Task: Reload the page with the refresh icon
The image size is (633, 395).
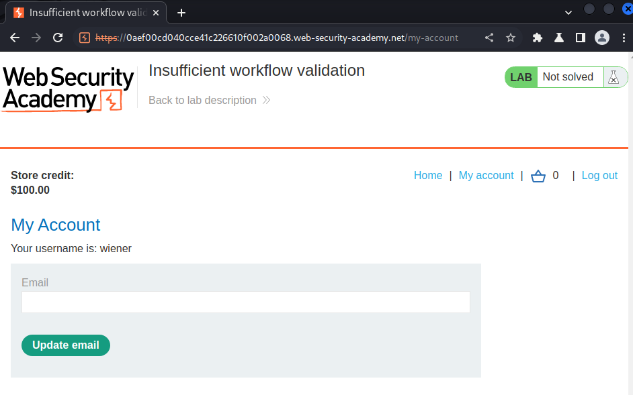Action: tap(58, 38)
